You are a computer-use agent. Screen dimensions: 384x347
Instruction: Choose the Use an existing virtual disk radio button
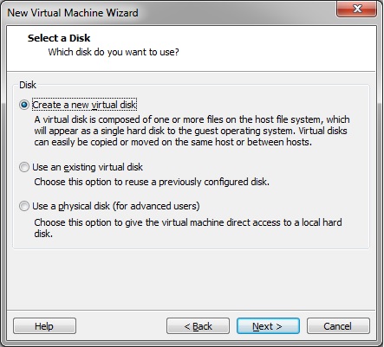click(24, 167)
